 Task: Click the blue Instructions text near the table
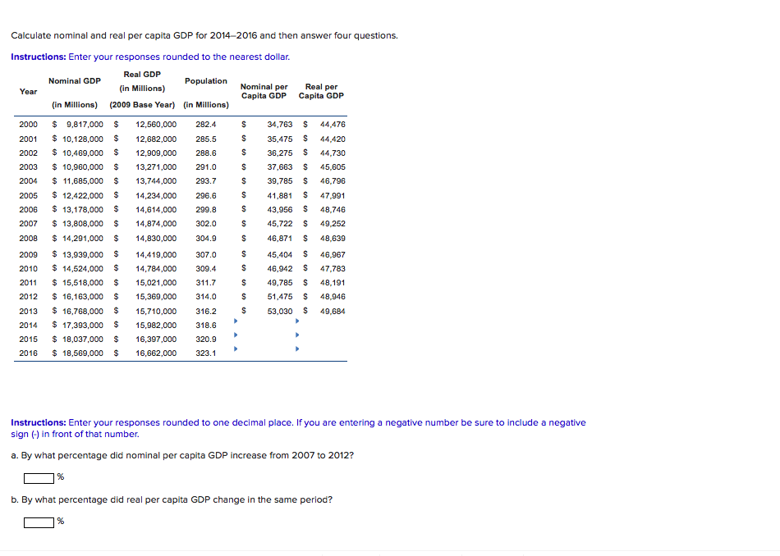pos(35,55)
